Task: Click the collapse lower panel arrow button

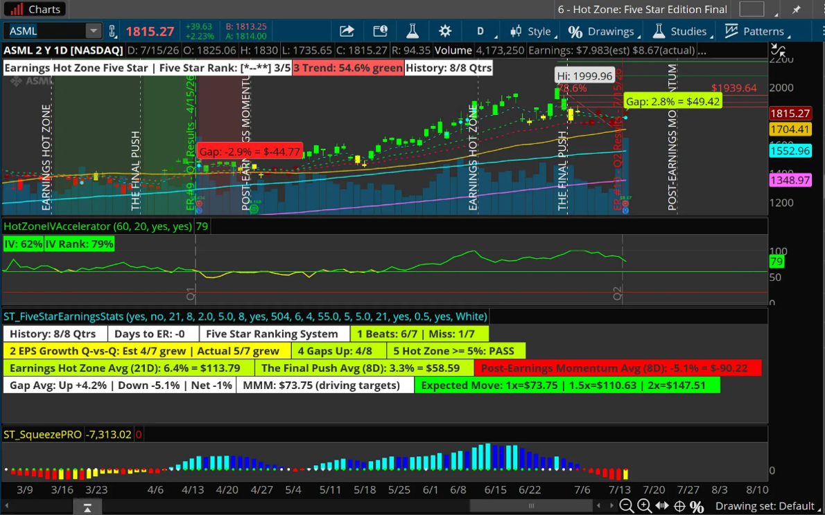Action: (x=87, y=507)
